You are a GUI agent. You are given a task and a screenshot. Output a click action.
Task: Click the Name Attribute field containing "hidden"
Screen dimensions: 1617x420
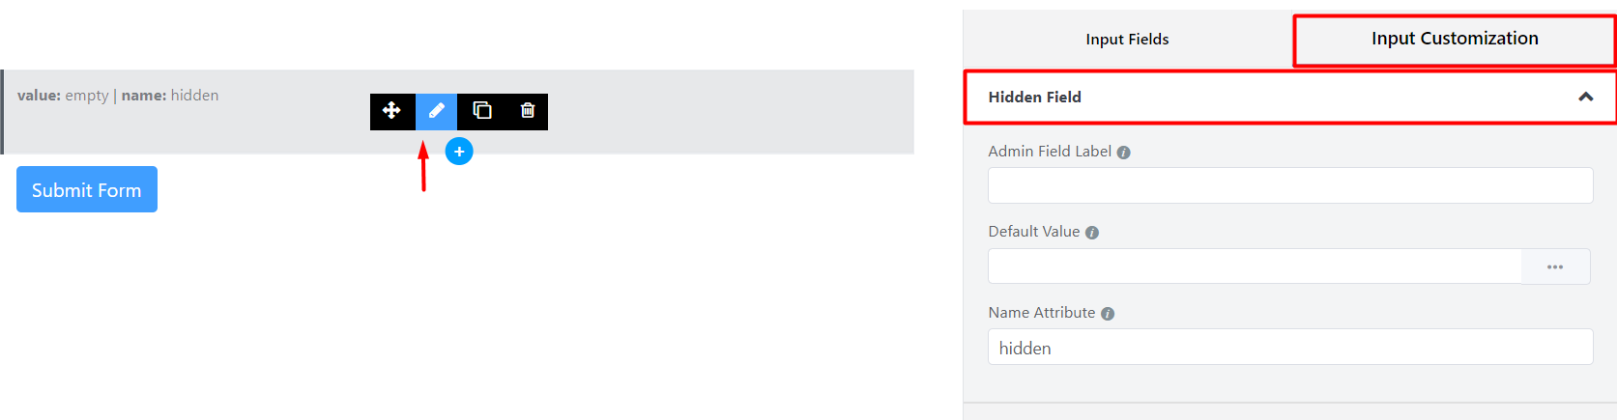1289,348
